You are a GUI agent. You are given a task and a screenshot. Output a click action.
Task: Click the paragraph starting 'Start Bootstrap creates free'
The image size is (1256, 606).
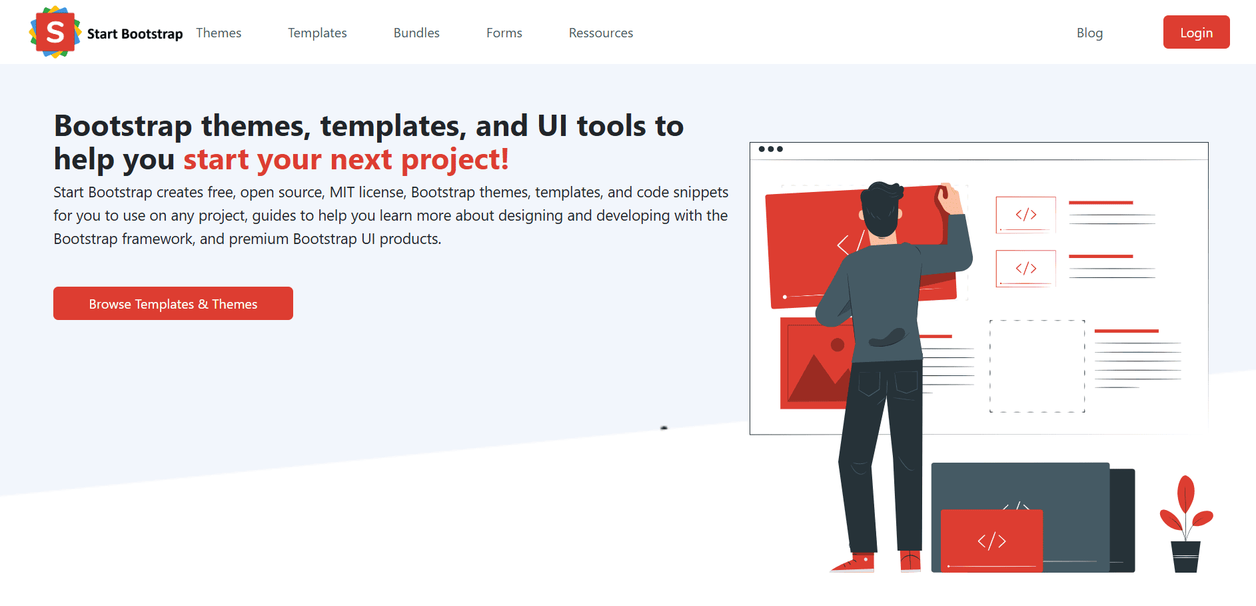(391, 215)
